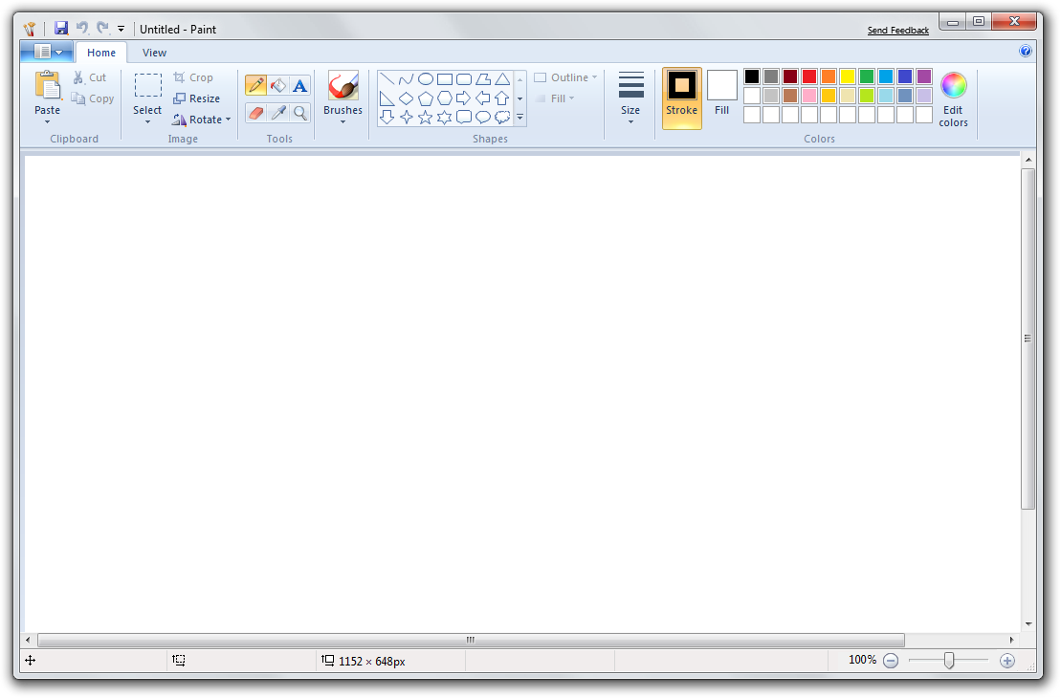Screen dimensions: 1061x698
Task: Open the Paint application menu button
Action: (x=47, y=52)
